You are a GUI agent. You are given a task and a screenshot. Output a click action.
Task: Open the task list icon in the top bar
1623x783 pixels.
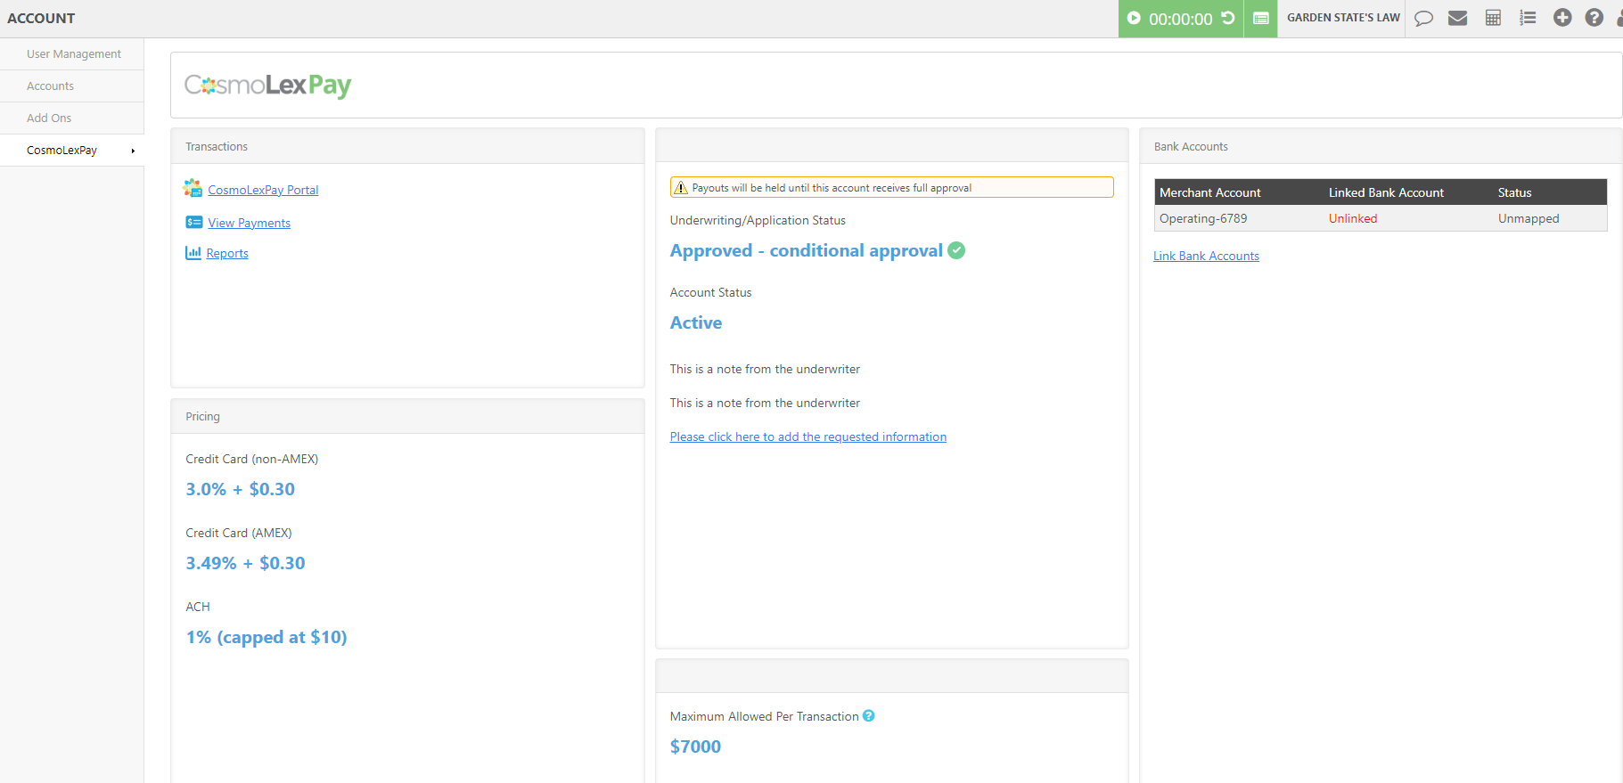(x=1528, y=18)
